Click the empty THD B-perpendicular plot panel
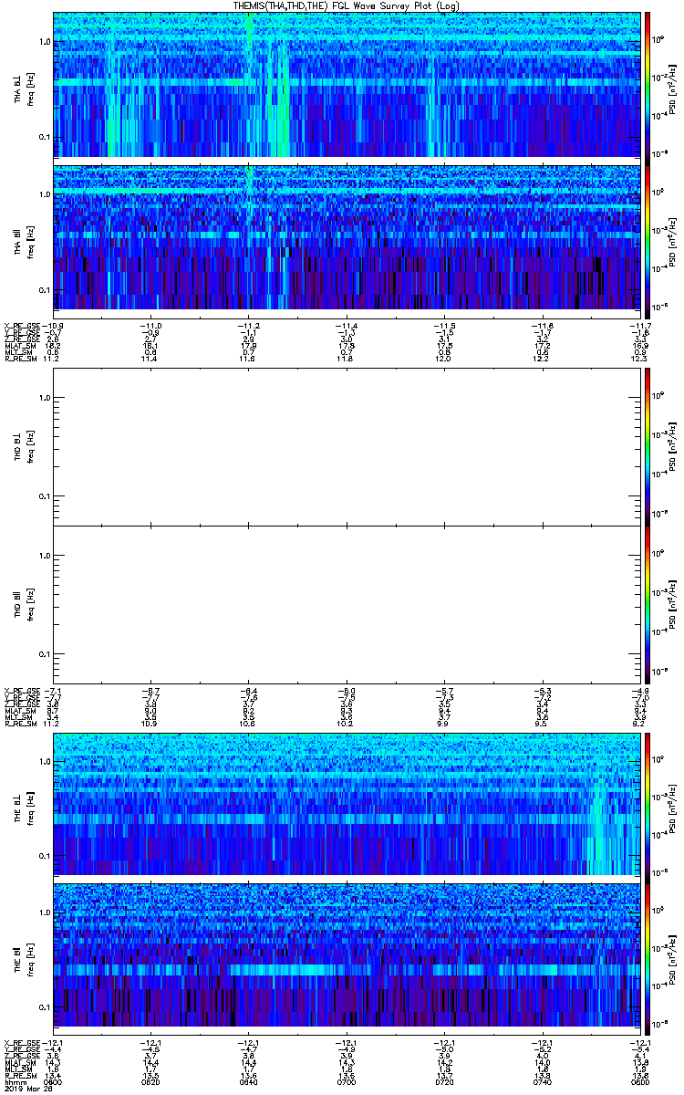 coord(346,446)
